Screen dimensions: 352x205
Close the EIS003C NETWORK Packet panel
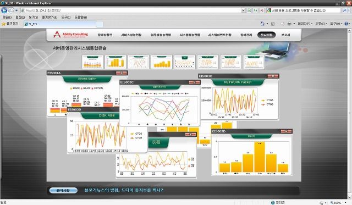pyautogui.click(x=273, y=76)
